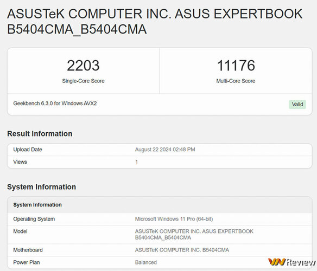This screenshot has width=317, height=271.
Task: Click the Upload Date row label
Action: click(28, 150)
